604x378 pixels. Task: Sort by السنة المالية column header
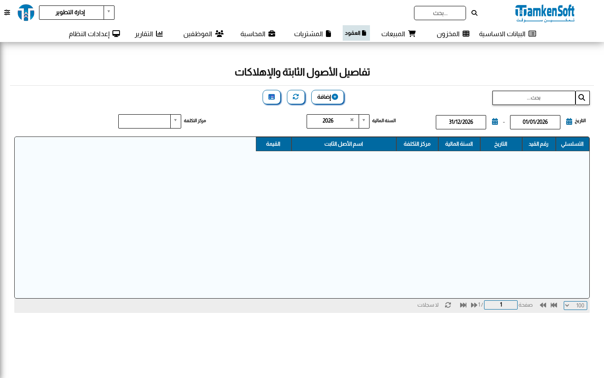click(x=459, y=144)
